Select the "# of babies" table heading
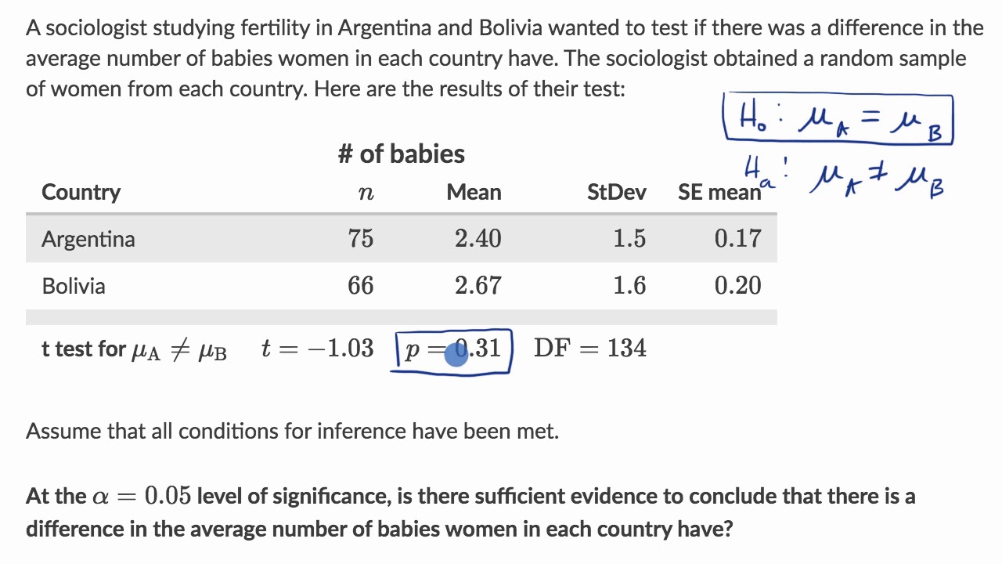Screen dimensions: 1002x564 (401, 154)
